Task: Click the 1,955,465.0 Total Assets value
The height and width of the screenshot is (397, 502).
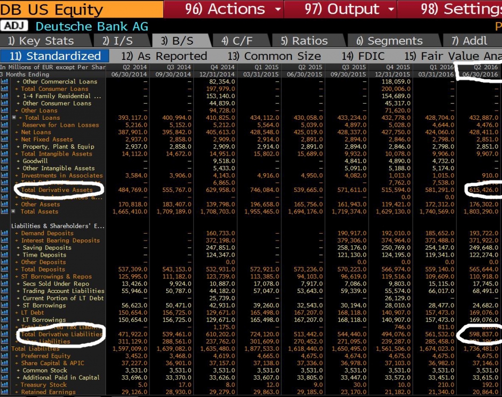Action: pos(262,211)
